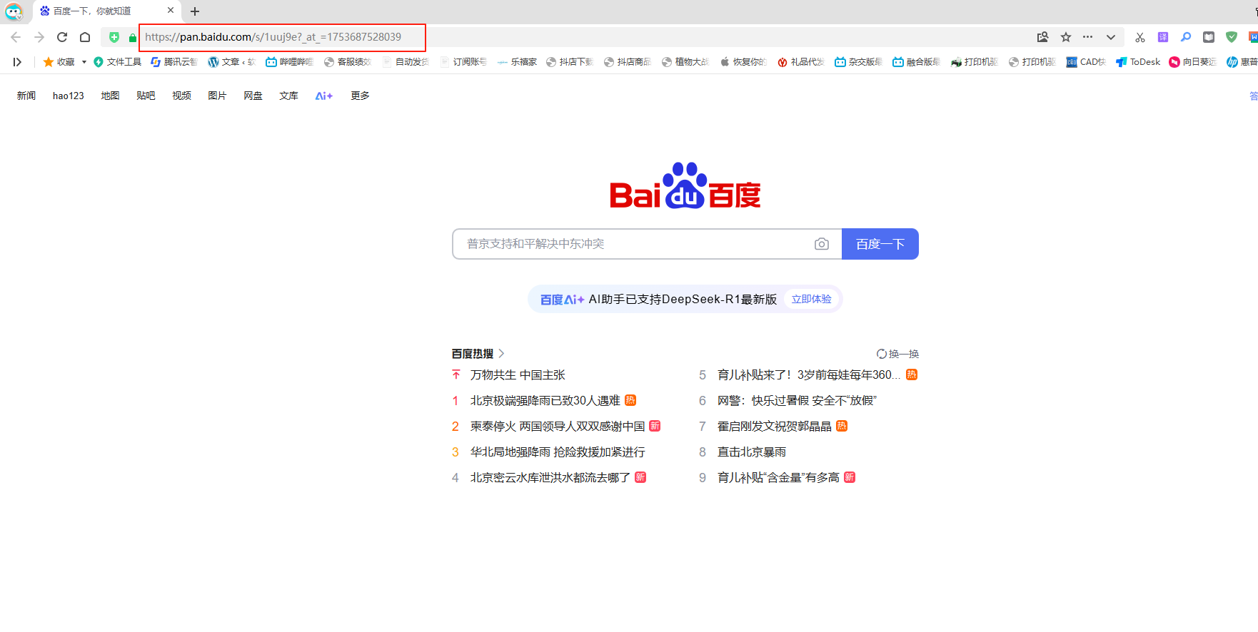Open 网盘 in Baidu top navigation

click(x=253, y=96)
